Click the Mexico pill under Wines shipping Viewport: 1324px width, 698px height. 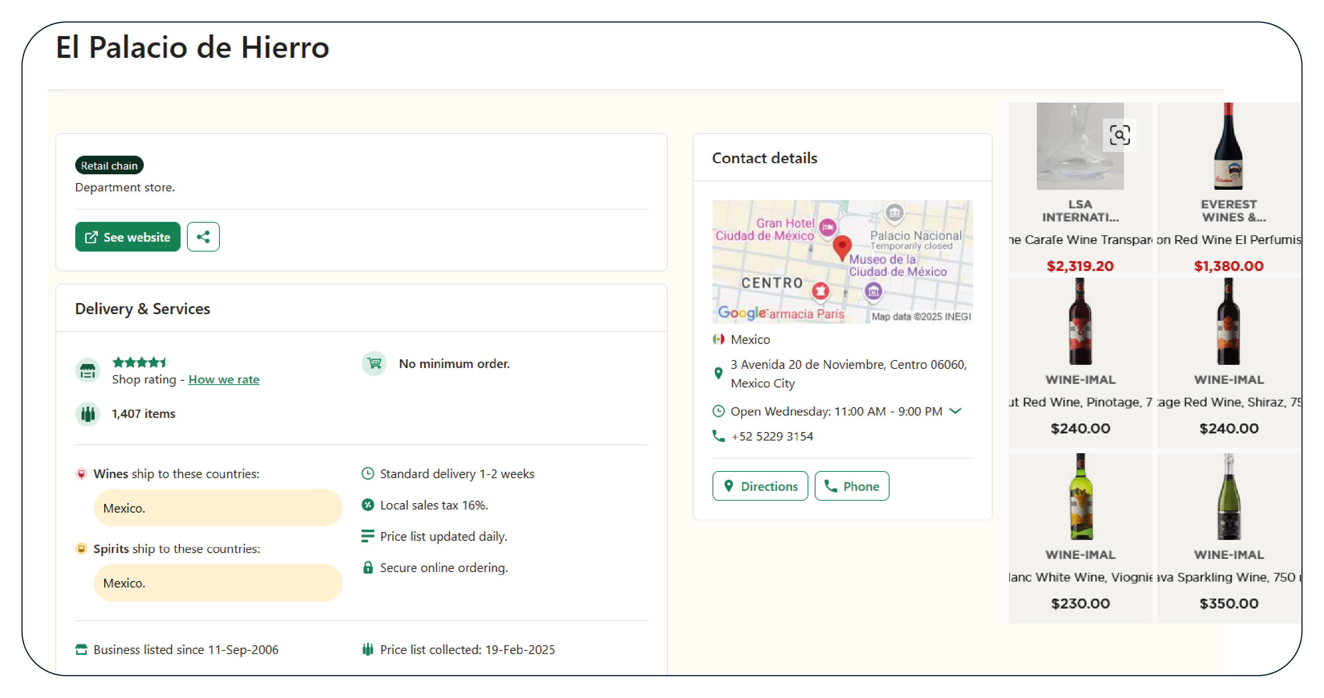point(218,508)
